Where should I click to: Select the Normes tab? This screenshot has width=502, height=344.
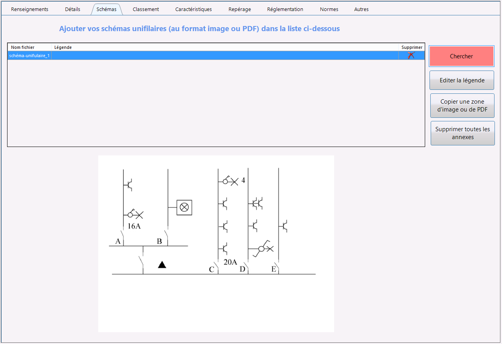pos(329,9)
